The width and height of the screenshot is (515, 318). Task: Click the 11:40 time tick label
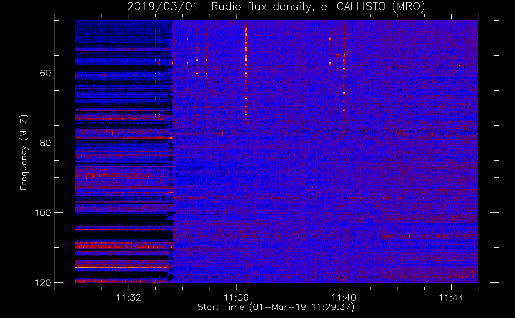344,298
